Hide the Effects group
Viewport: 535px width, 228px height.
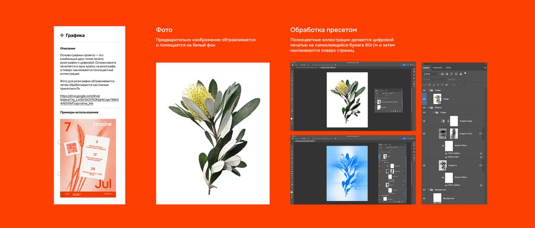pos(424,107)
